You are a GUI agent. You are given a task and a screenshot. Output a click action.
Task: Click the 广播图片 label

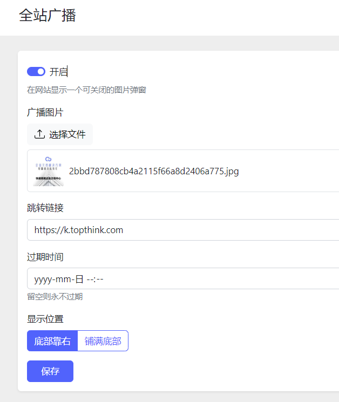45,113
